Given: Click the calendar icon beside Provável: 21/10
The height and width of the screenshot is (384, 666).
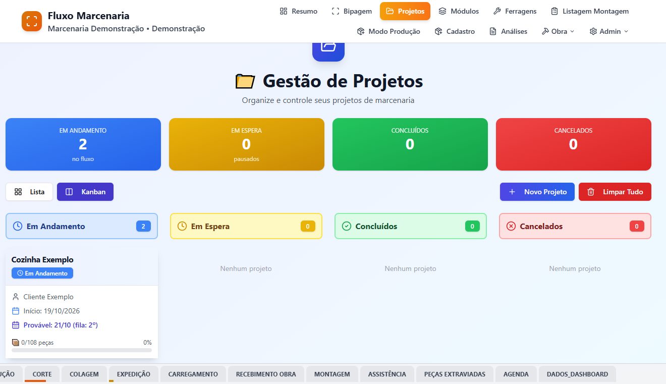Looking at the screenshot, I should coord(16,325).
